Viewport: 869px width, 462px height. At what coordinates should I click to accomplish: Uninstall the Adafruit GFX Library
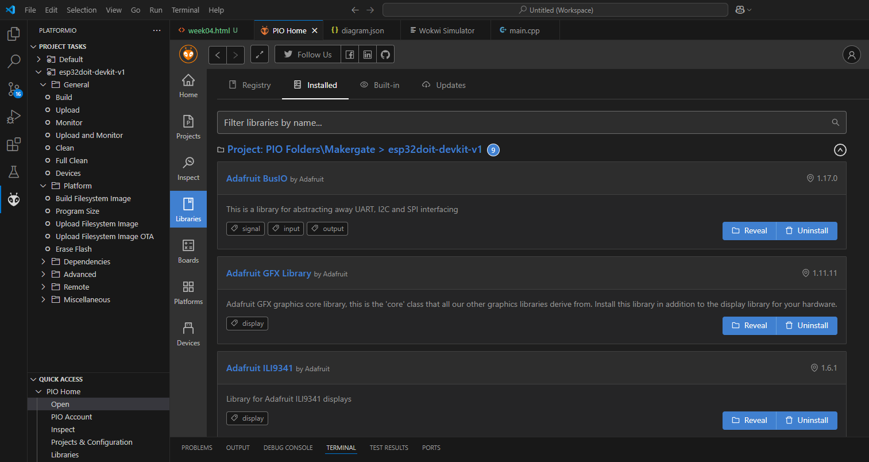click(x=807, y=325)
